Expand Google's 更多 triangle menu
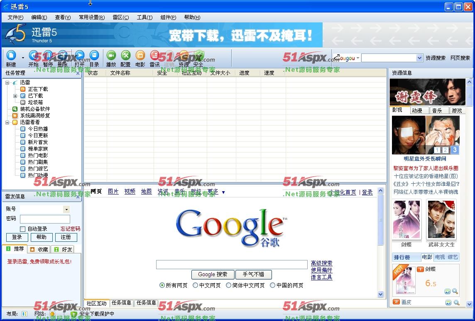This screenshot has width=475, height=321. 223,192
